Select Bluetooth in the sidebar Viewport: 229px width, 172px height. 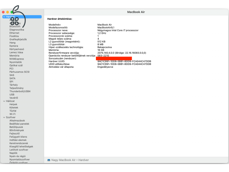point(15,26)
